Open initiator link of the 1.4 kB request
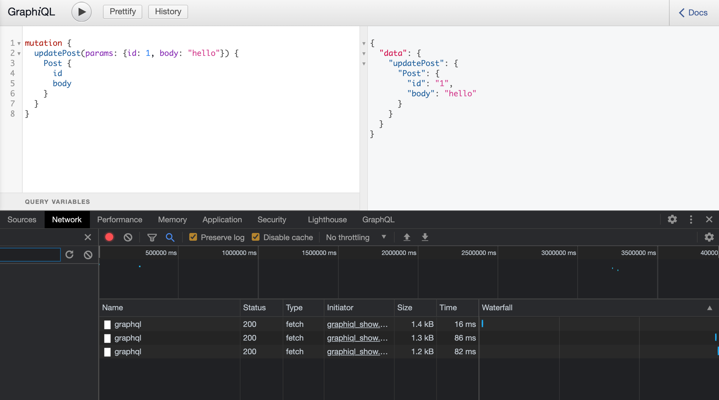 [x=357, y=324]
